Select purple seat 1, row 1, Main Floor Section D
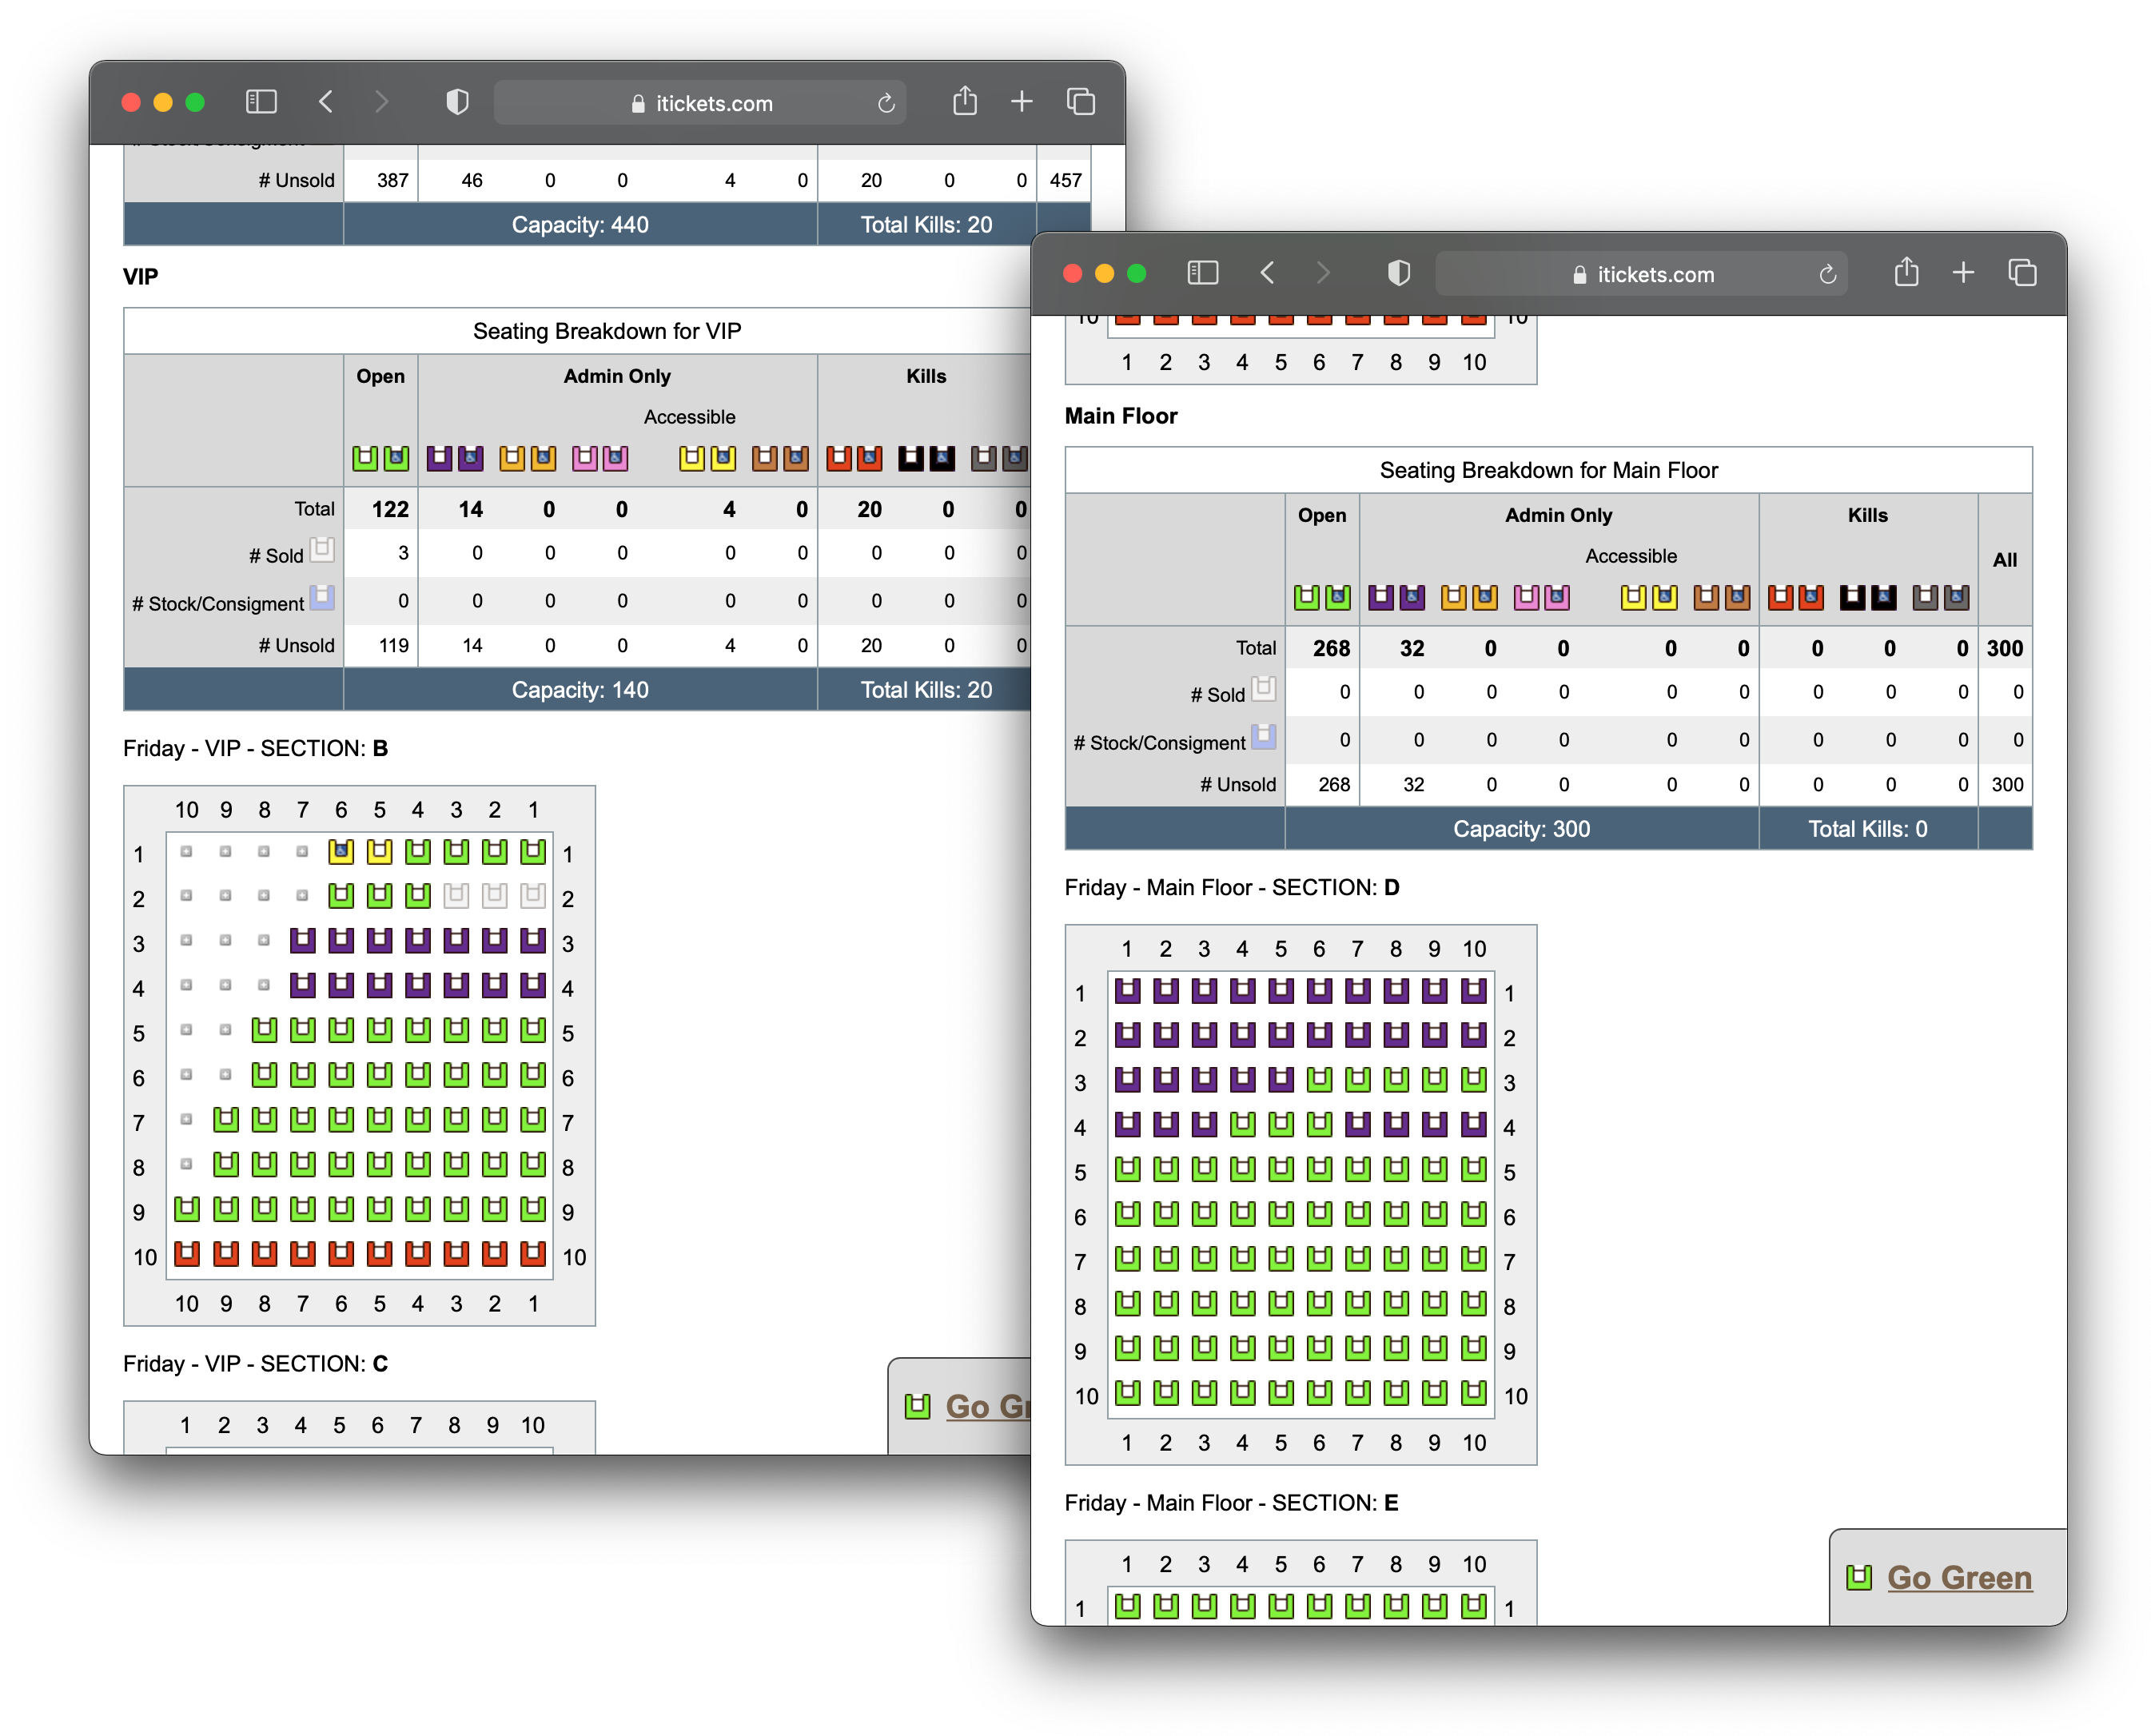The height and width of the screenshot is (1736, 2151). pos(1127,991)
